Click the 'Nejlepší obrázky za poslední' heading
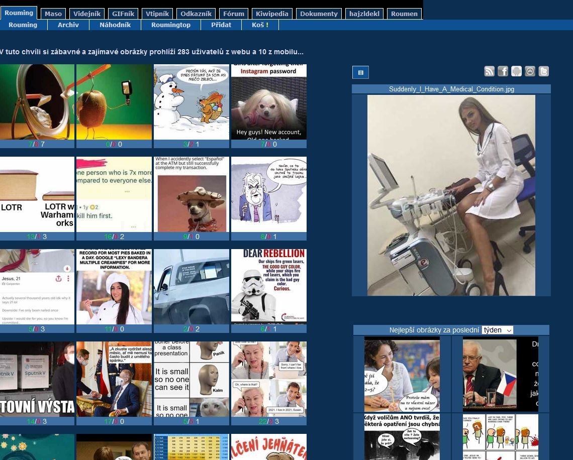The image size is (573, 460). click(x=434, y=330)
